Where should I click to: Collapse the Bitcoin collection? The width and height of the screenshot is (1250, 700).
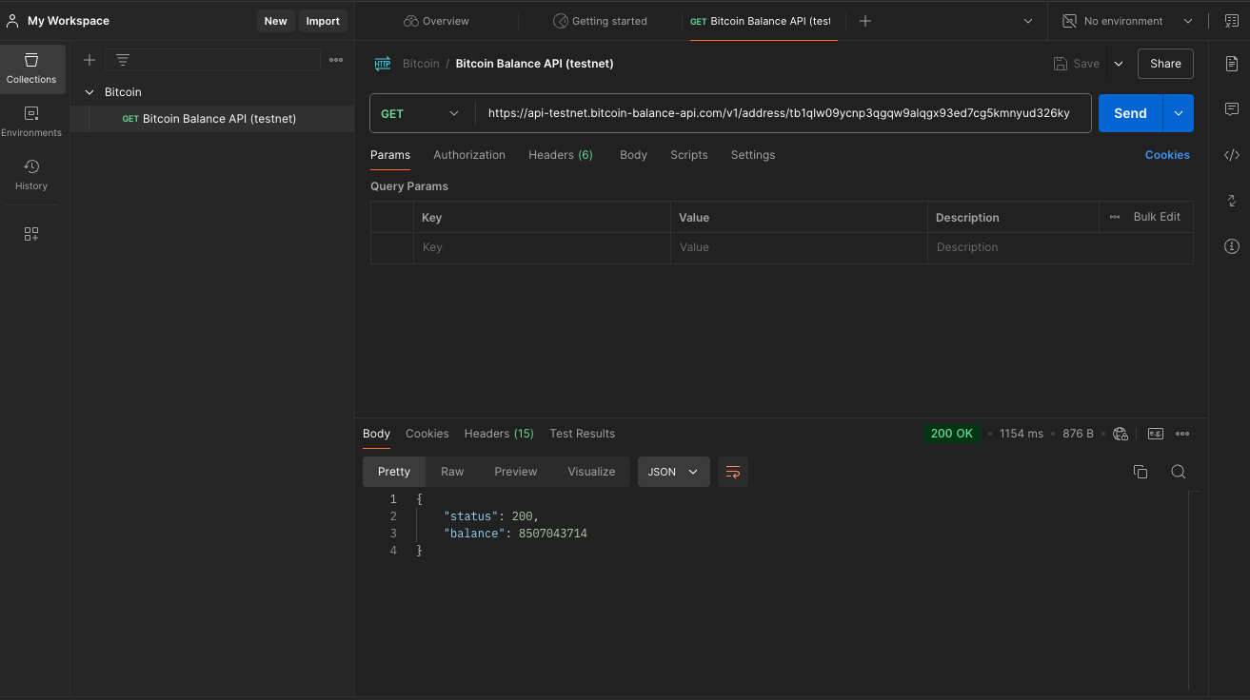coord(89,92)
